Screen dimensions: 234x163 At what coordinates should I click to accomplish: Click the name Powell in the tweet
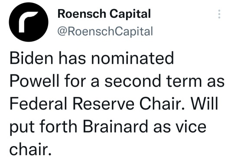point(35,81)
